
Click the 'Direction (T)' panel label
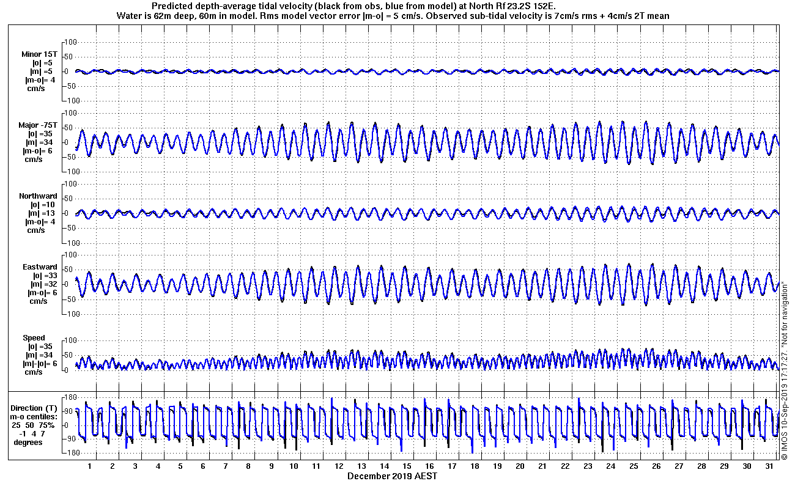pyautogui.click(x=35, y=408)
